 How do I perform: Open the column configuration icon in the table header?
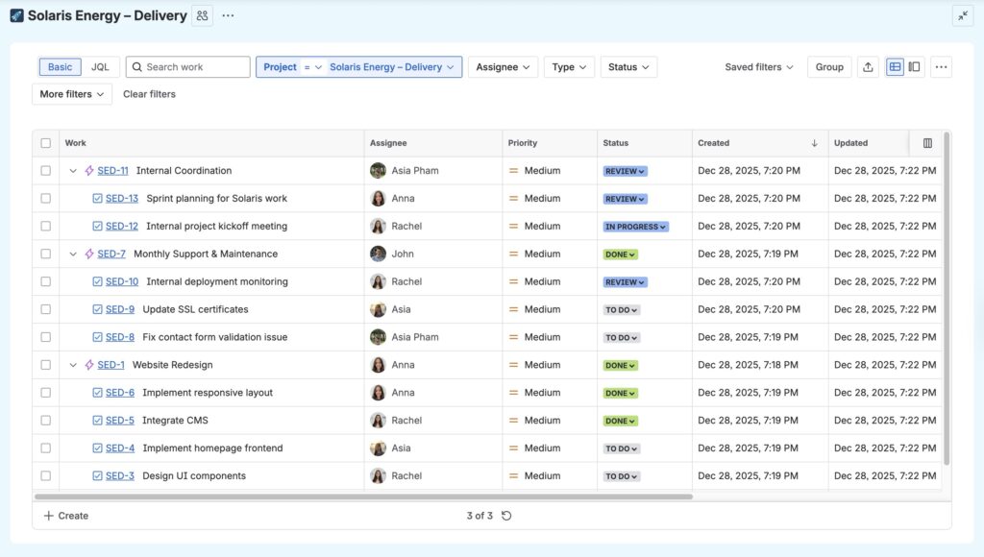(x=926, y=142)
